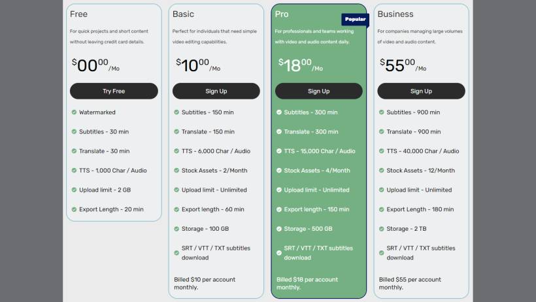Click checkmark next to Subtitles - 30 min
Viewport: 536px width, 302px height.
(74, 131)
